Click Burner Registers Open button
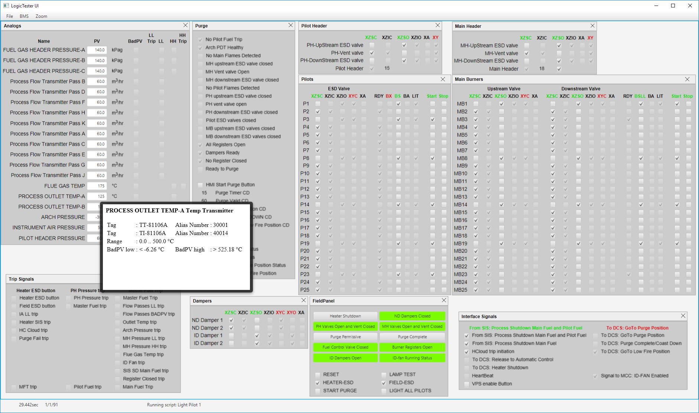The image size is (699, 413). 412,347
